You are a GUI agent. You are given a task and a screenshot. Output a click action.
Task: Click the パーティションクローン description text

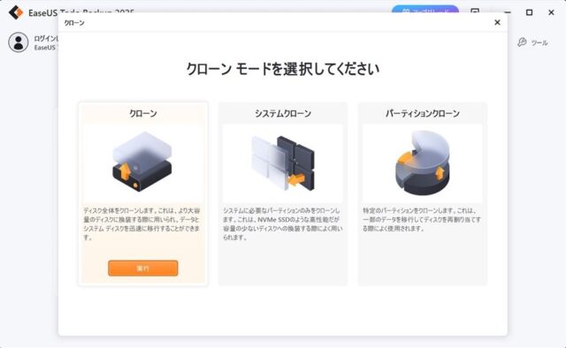(422, 219)
